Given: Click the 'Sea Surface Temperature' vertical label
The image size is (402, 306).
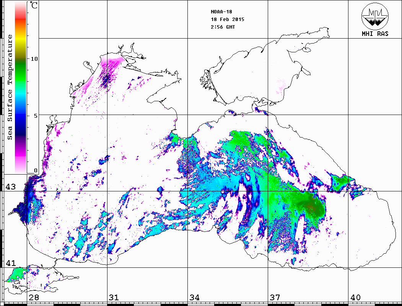Looking at the screenshot, I should click(10, 87).
